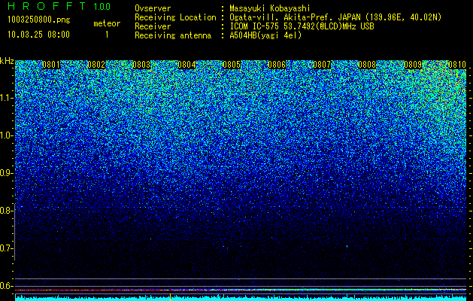This screenshot has height=301, width=473.
Task: Select the 0810 time marker
Action: pyautogui.click(x=457, y=65)
